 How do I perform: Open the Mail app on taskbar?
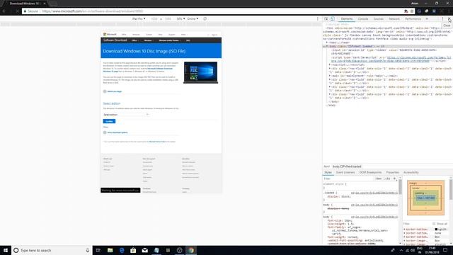click(144, 250)
